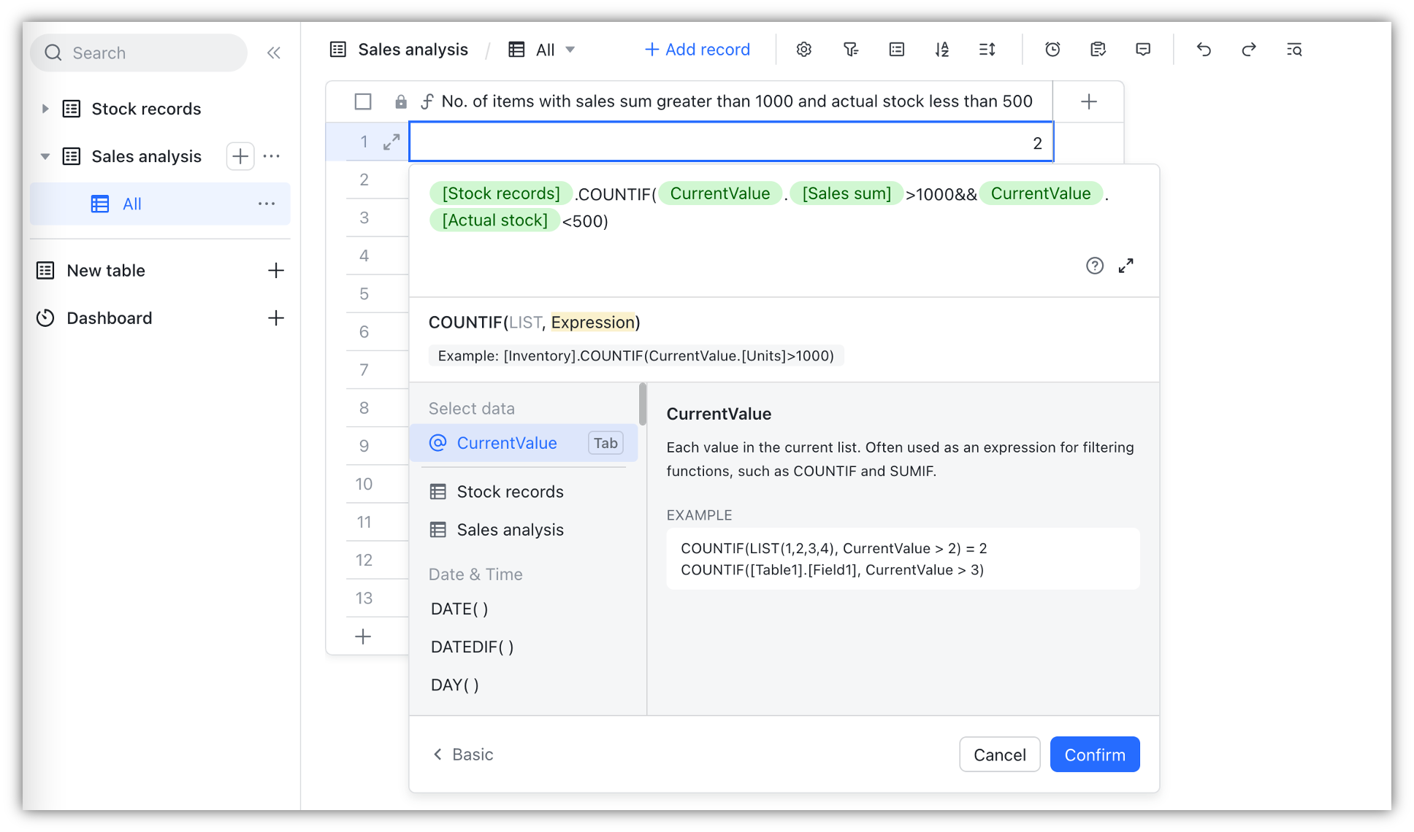Screen dimensions: 1414x832
Task: Open find records search icon
Action: (1294, 50)
